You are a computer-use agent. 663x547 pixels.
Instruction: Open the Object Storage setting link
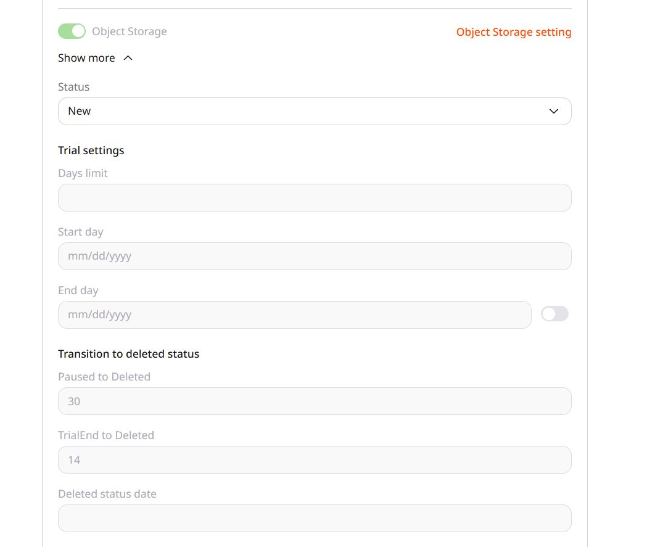click(514, 32)
